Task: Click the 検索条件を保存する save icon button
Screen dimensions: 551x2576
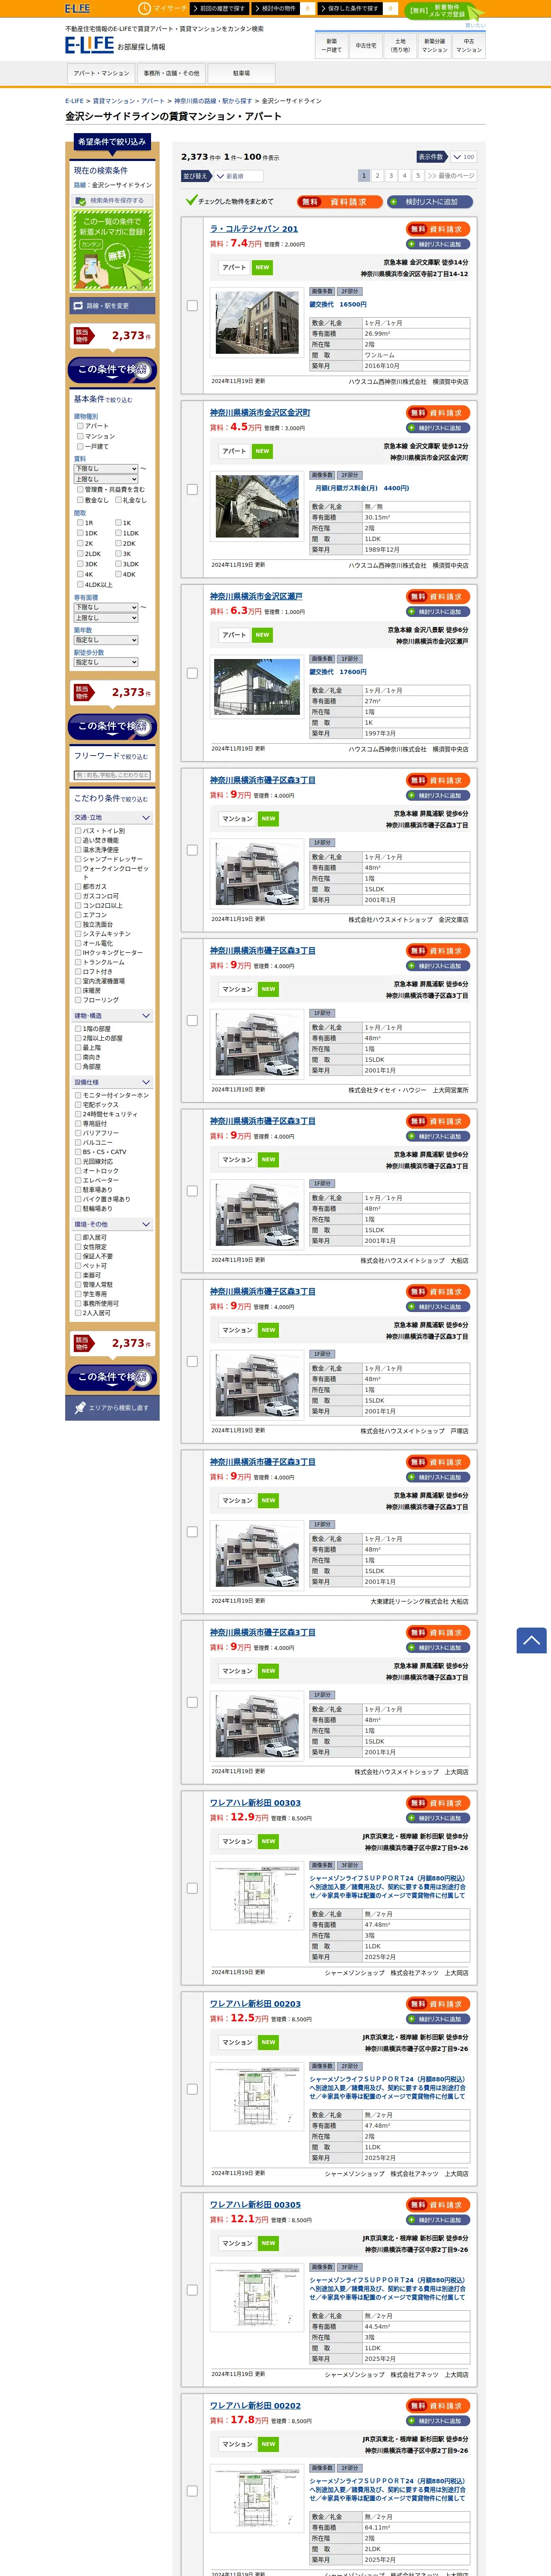Action: coord(112,200)
